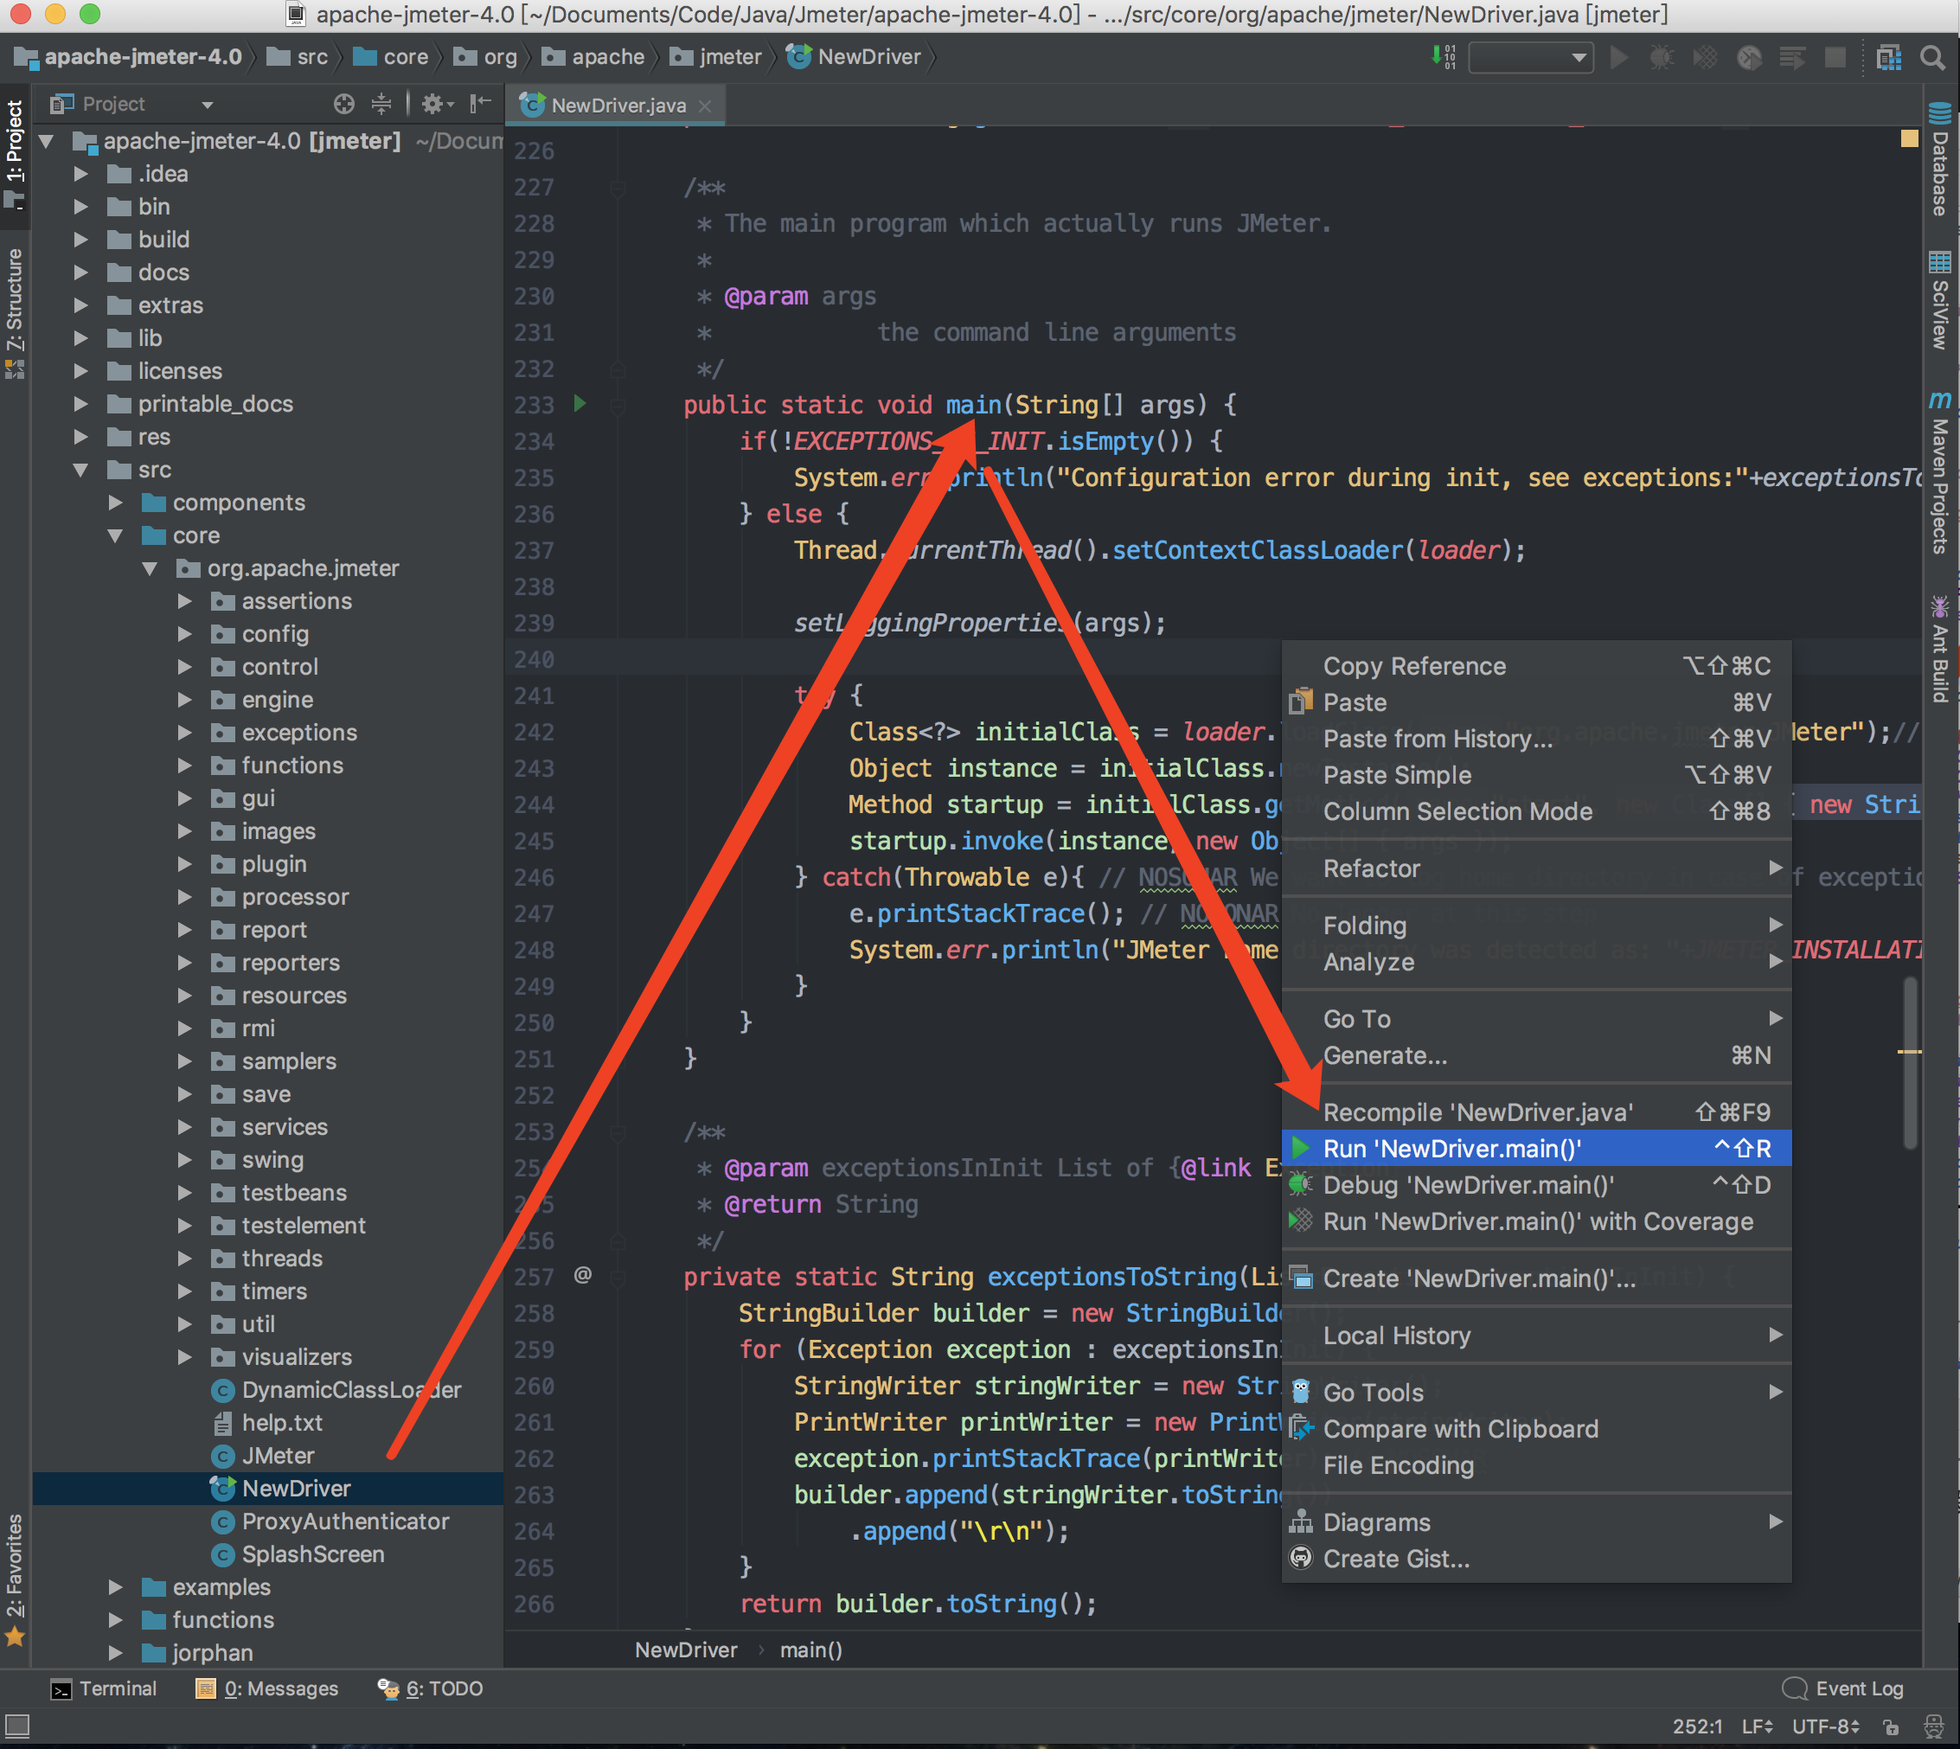Image resolution: width=1960 pixels, height=1749 pixels.
Task: Click the 252:1 cursor position indicator
Action: [1698, 1727]
